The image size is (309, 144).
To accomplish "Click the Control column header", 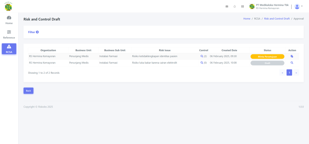I will click(203, 50).
